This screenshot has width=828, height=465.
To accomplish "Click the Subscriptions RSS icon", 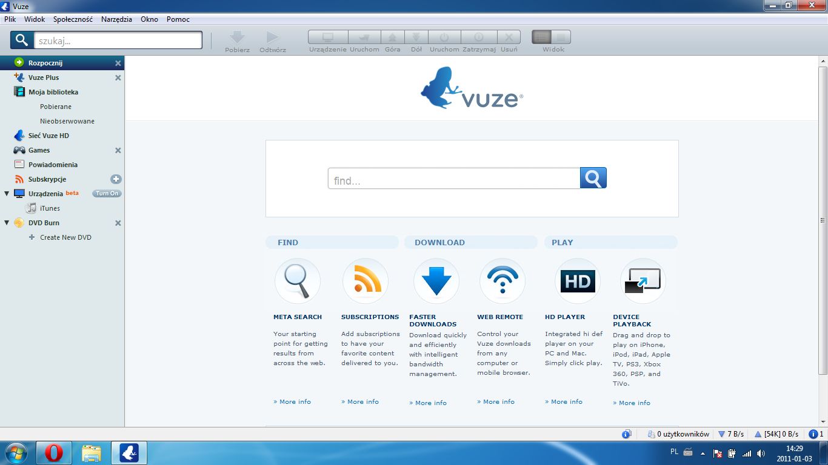I will (366, 281).
